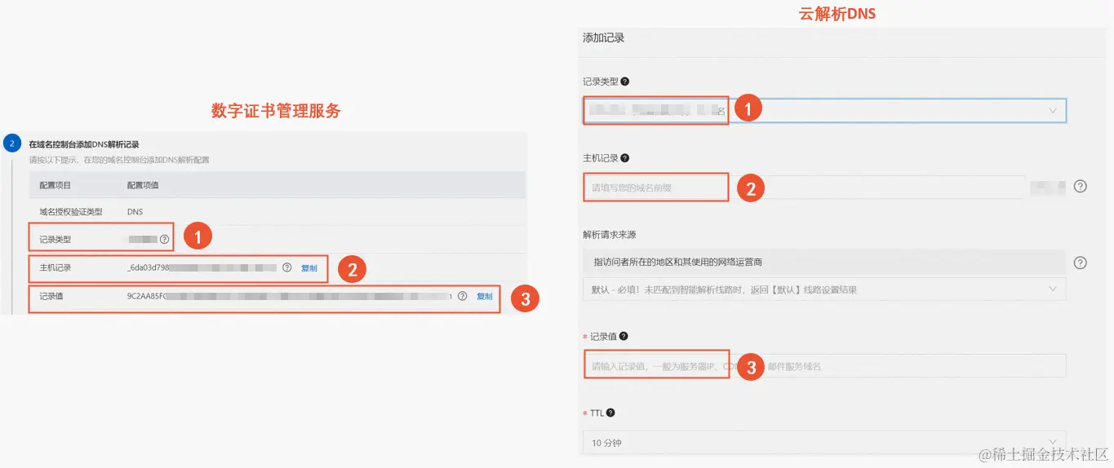This screenshot has width=1114, height=468.
Task: Click the 添加记录 dialog title
Action: (604, 38)
